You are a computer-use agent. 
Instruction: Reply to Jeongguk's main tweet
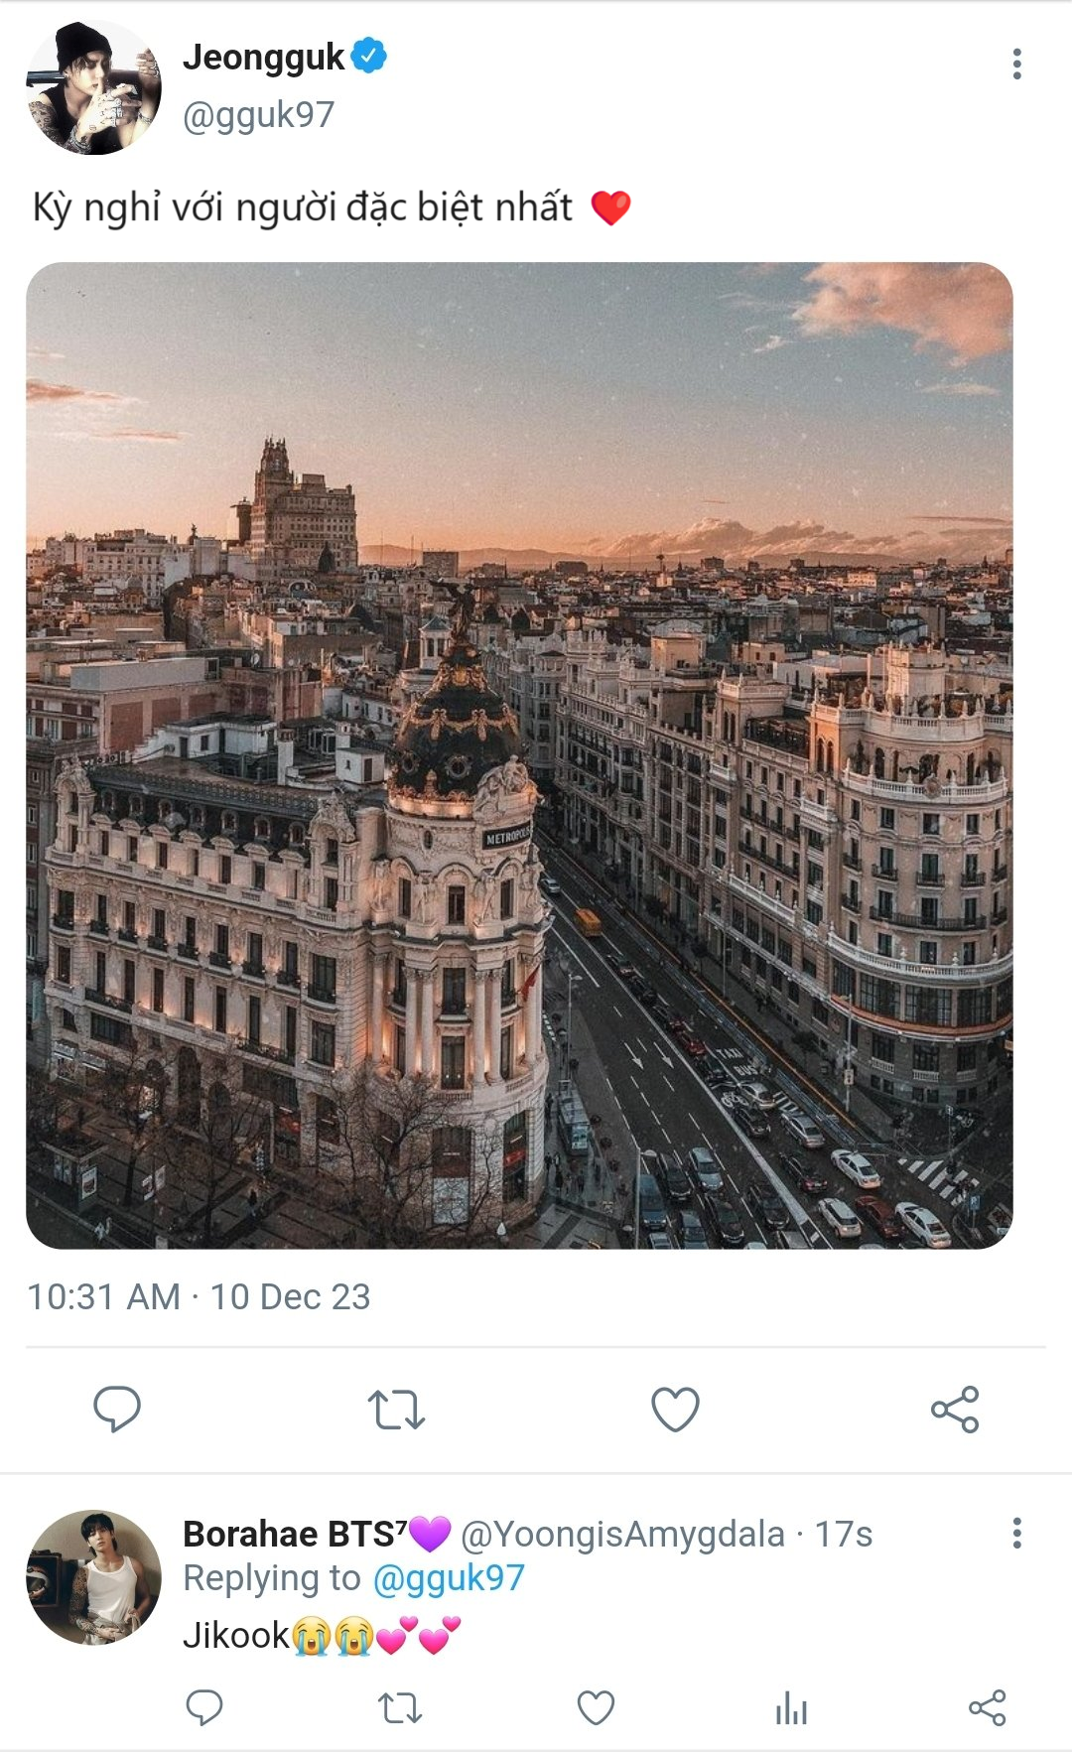[x=117, y=1409]
